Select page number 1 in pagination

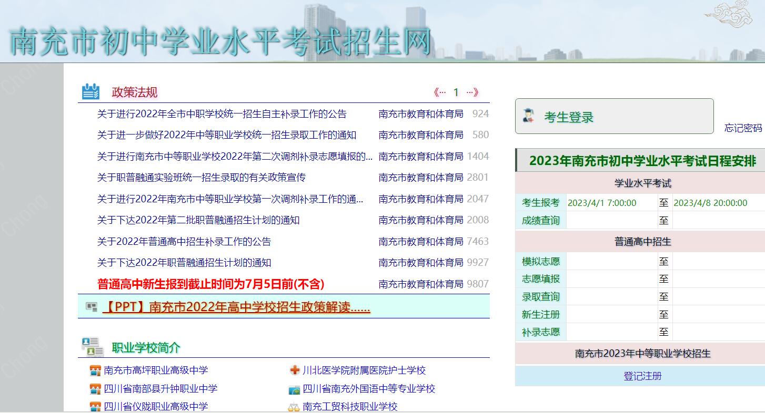pos(456,92)
